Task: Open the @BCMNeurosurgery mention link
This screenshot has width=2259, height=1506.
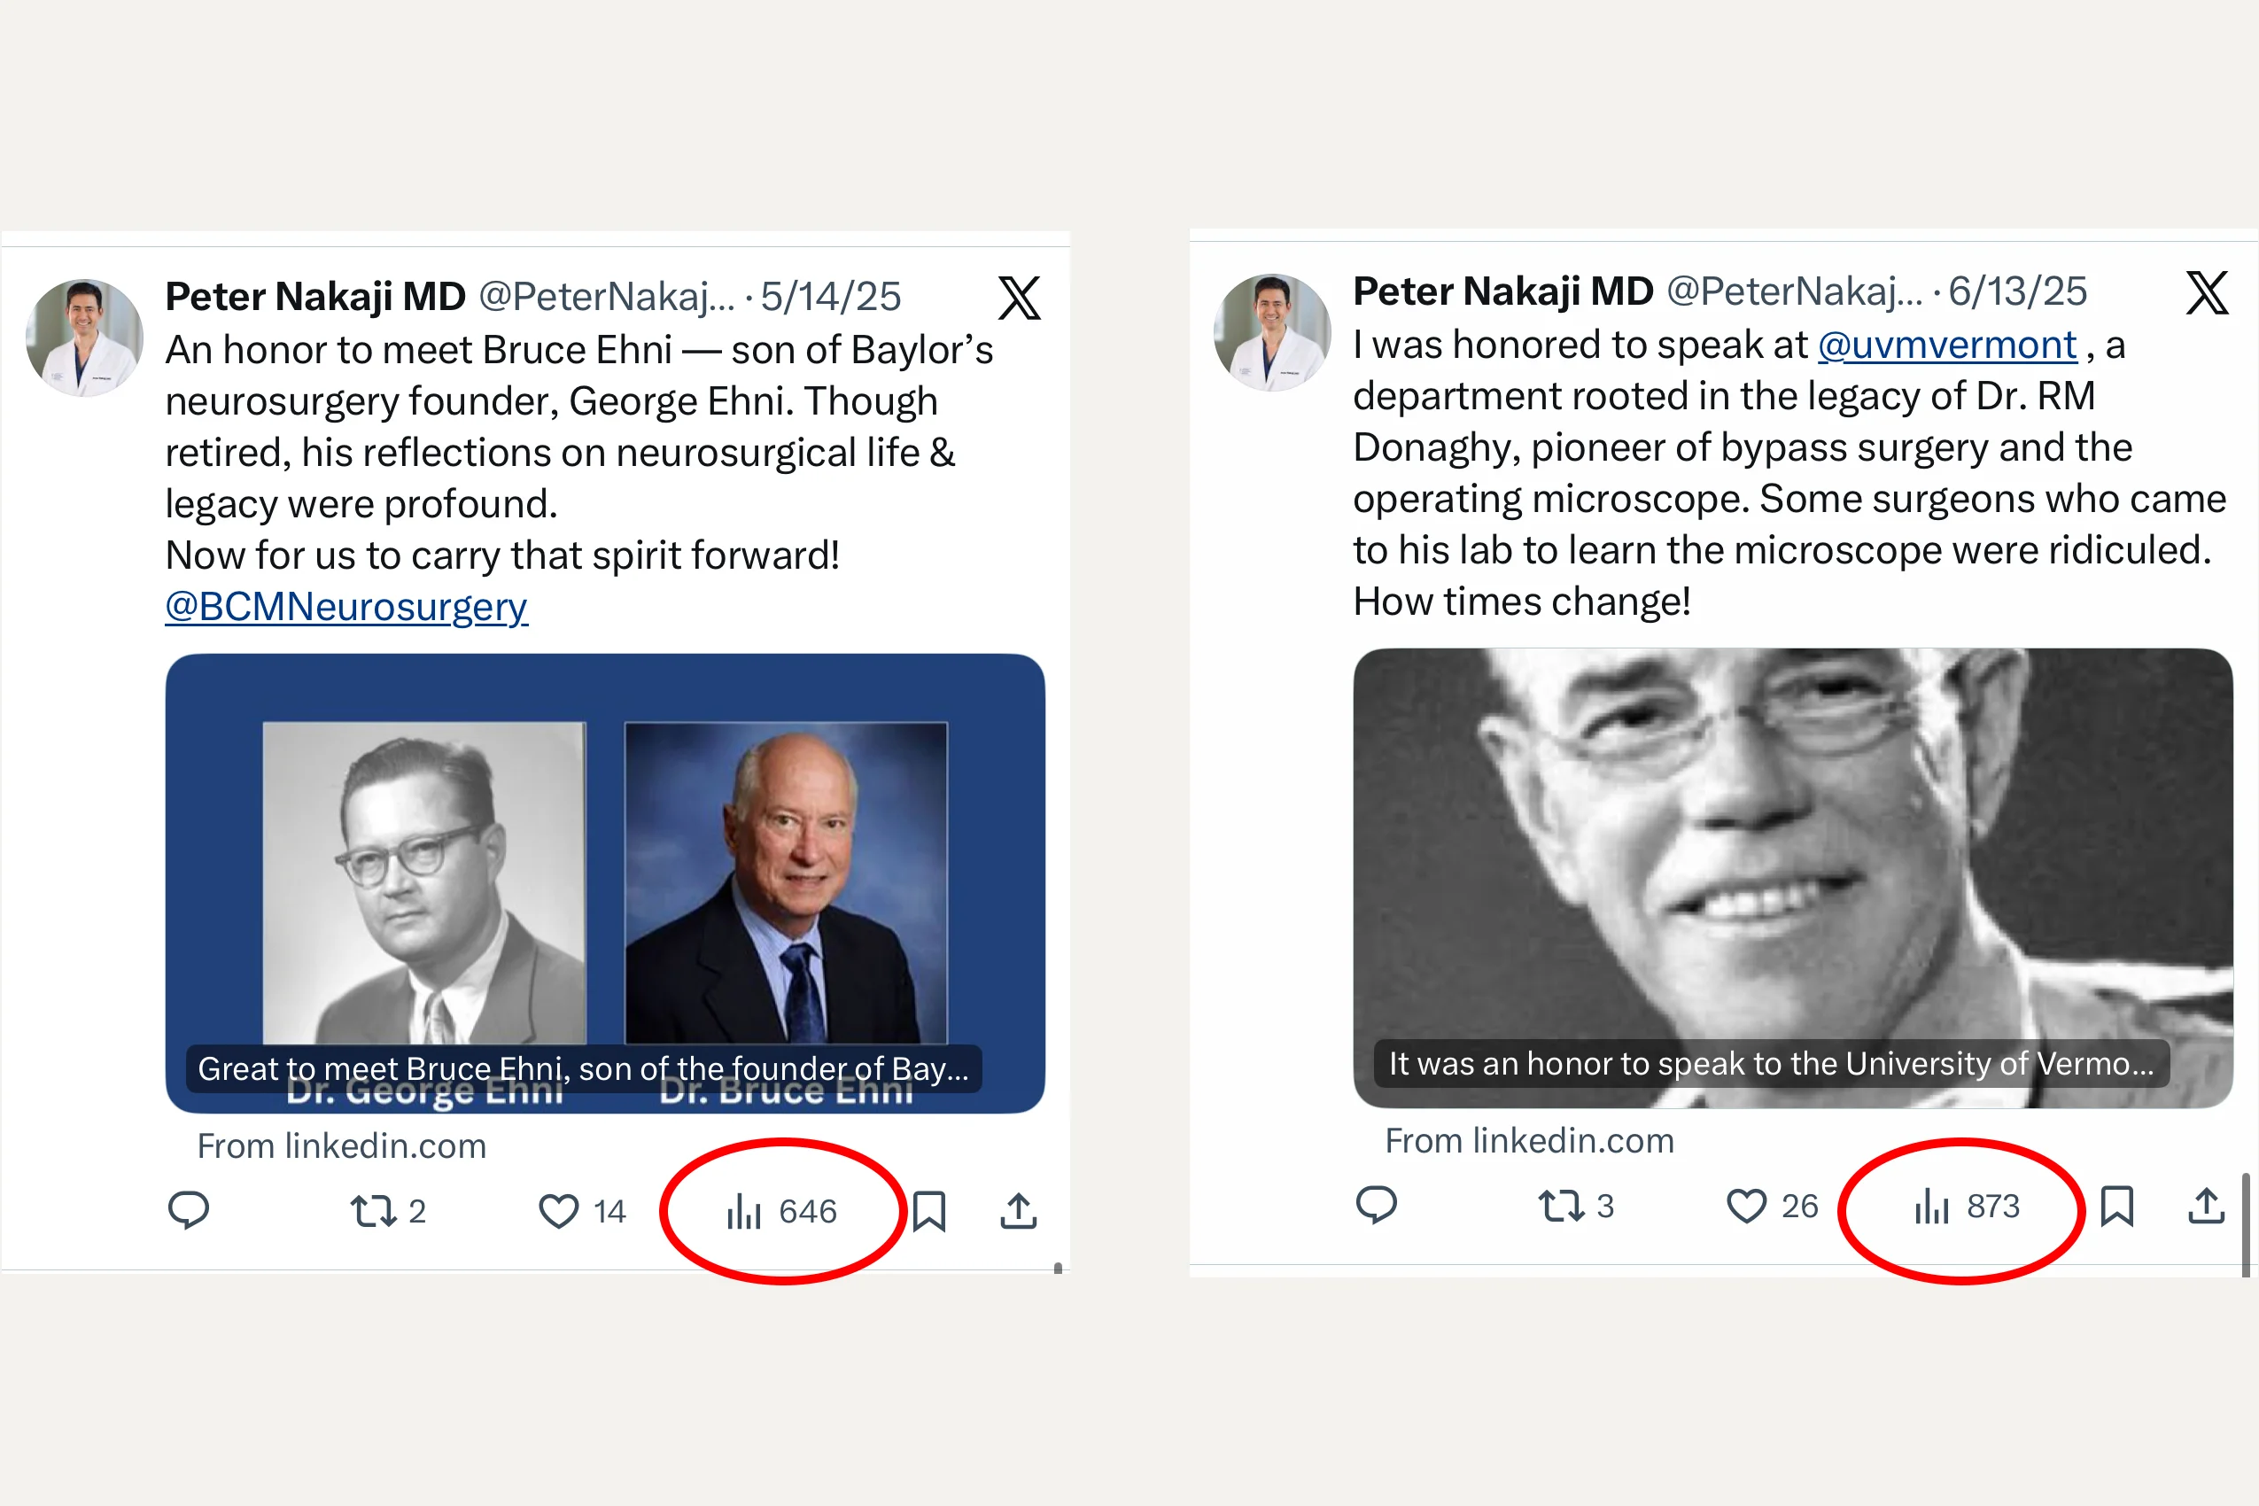Action: [346, 607]
